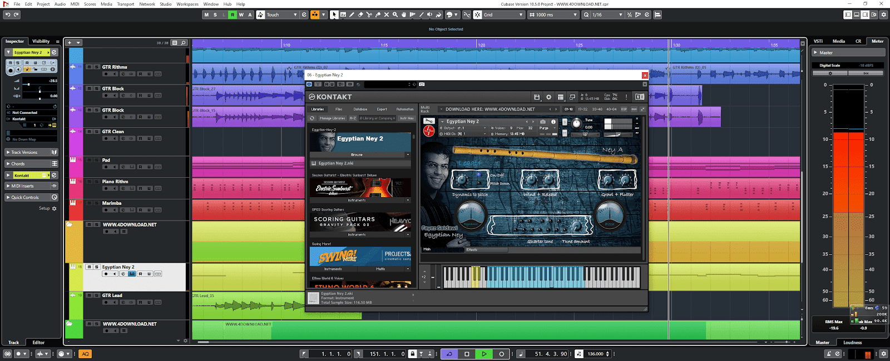Switch to Loudness tab under meter

tap(852, 343)
